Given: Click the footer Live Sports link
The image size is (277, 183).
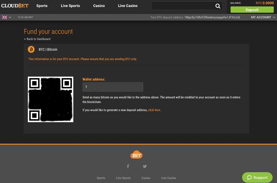Looking at the screenshot, I should pyautogui.click(x=123, y=178).
